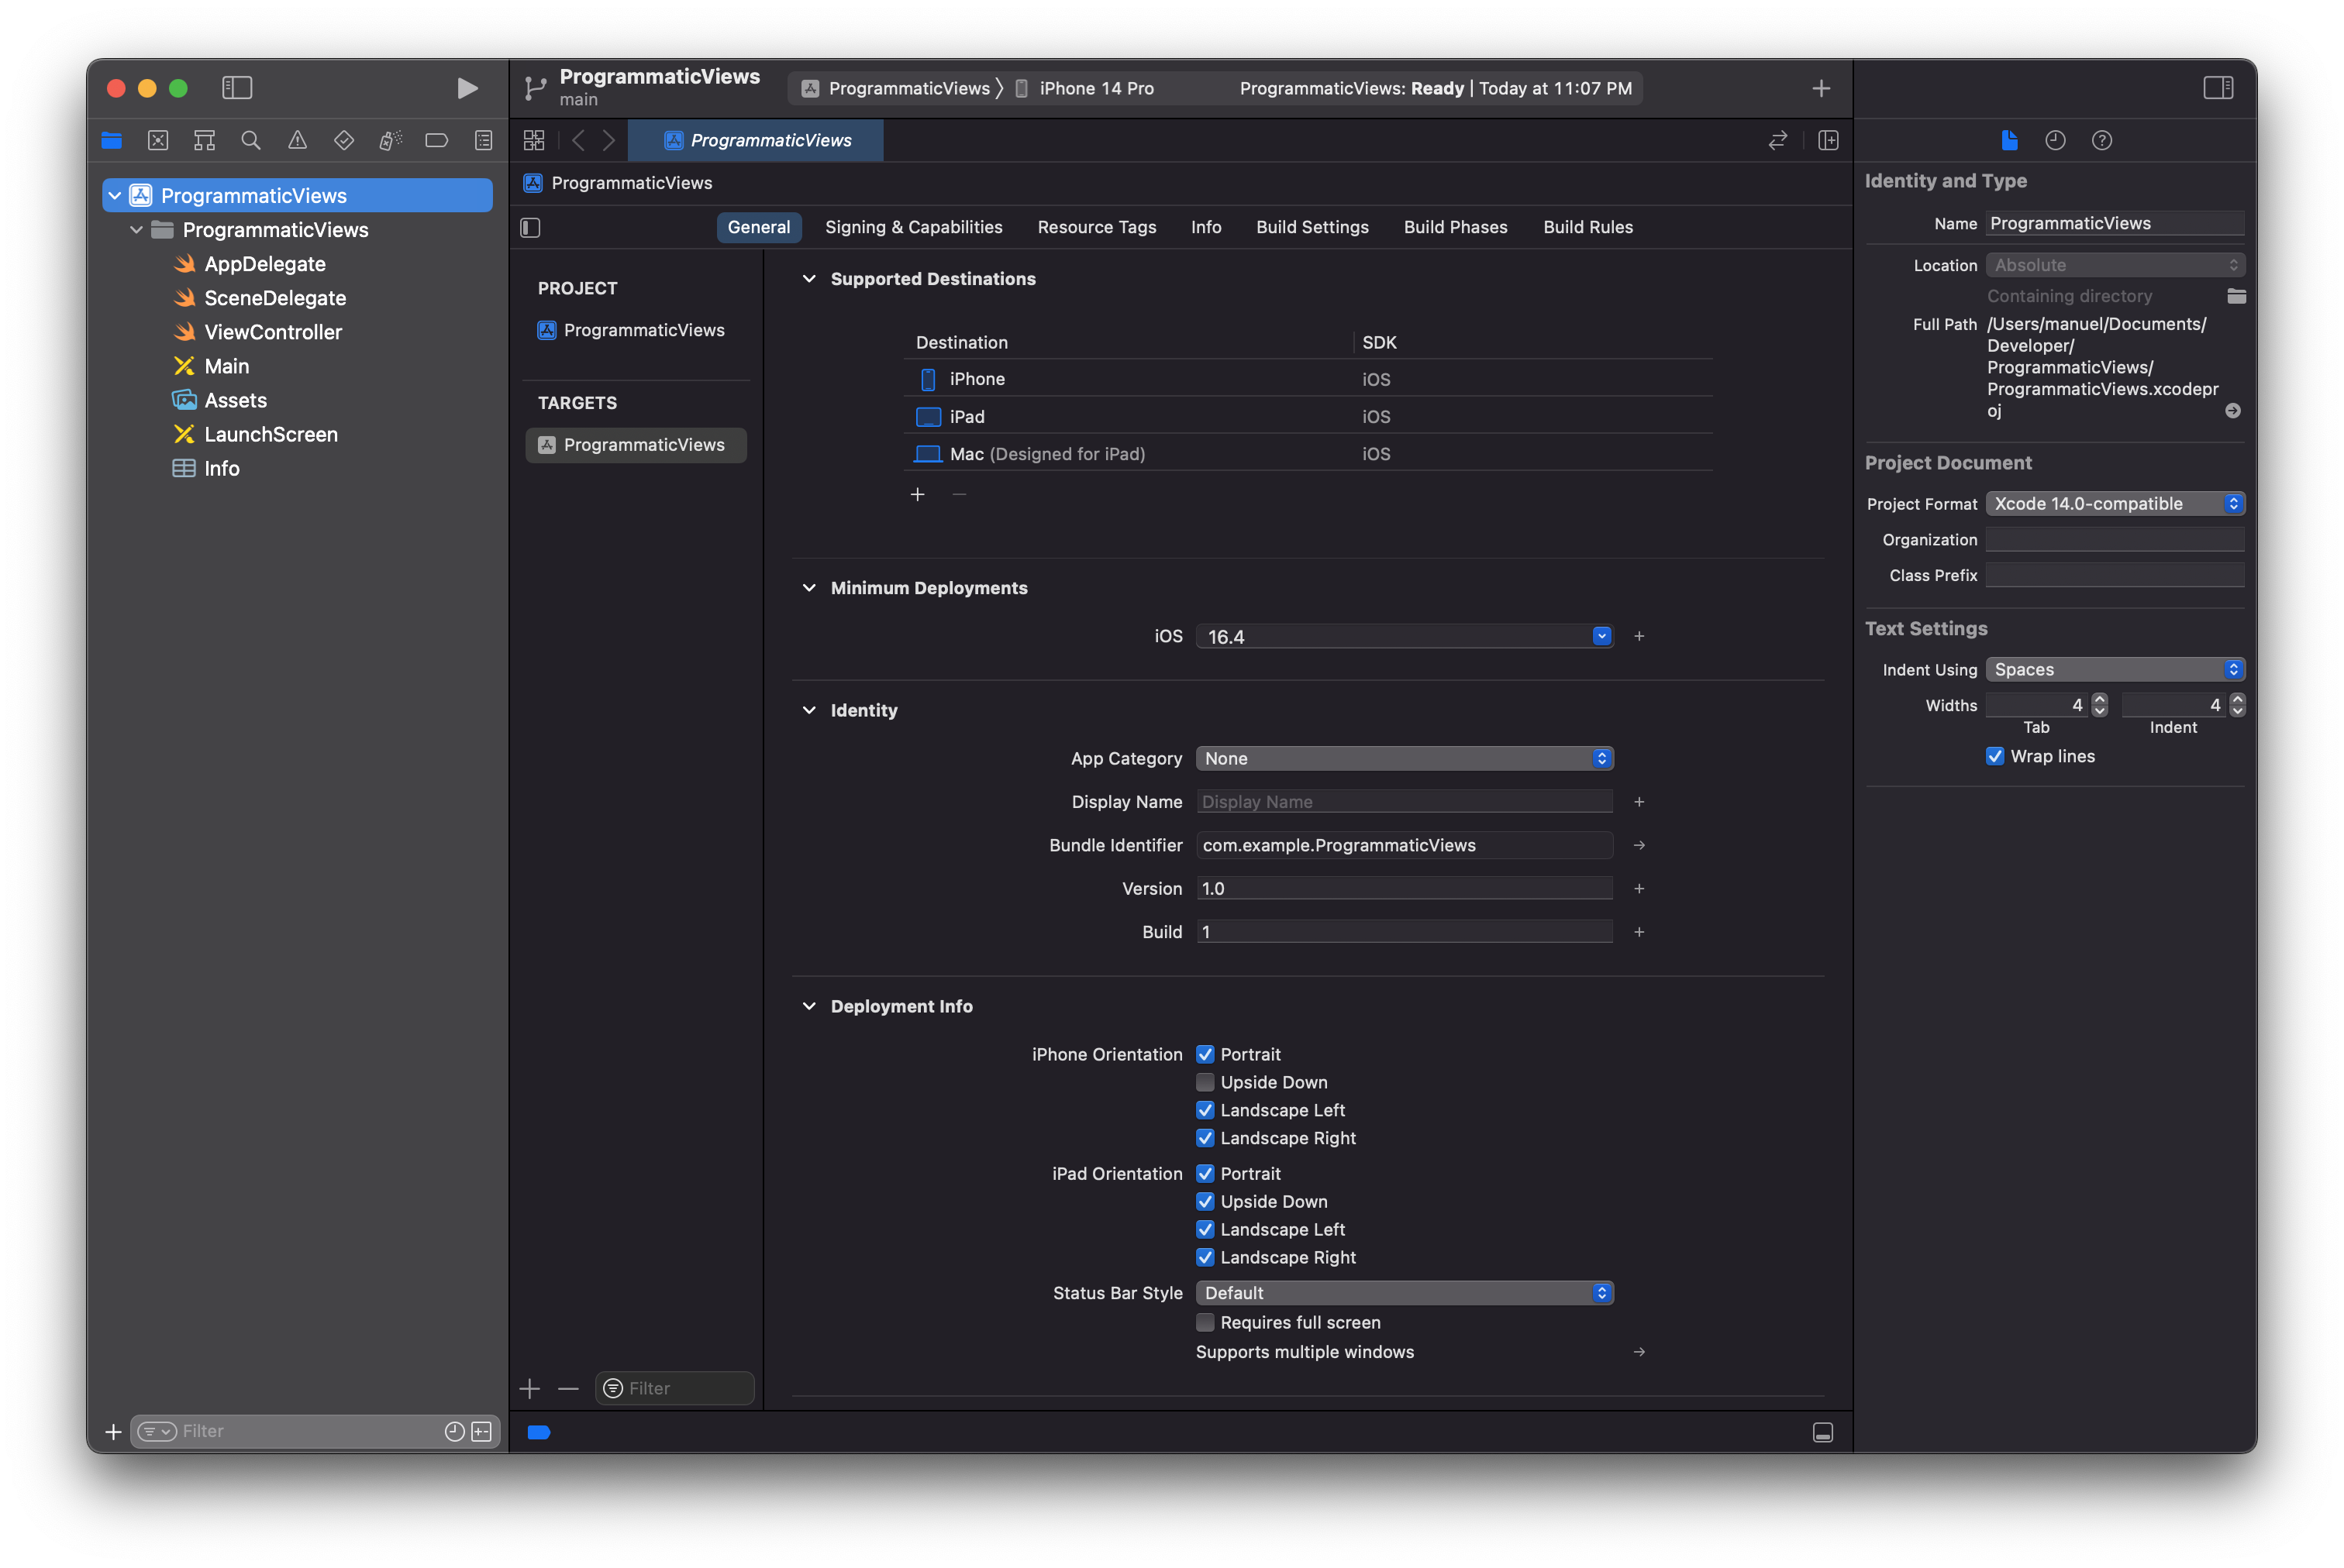
Task: Open the App Category dropdown
Action: [1603, 758]
